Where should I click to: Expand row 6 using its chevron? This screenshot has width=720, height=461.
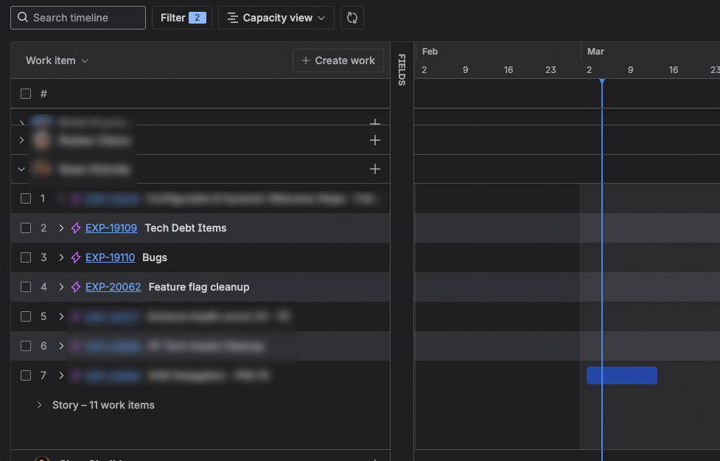(x=61, y=346)
